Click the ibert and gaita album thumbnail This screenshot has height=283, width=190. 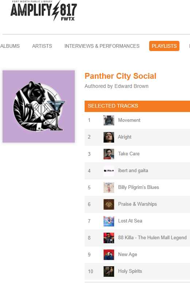coord(109,171)
